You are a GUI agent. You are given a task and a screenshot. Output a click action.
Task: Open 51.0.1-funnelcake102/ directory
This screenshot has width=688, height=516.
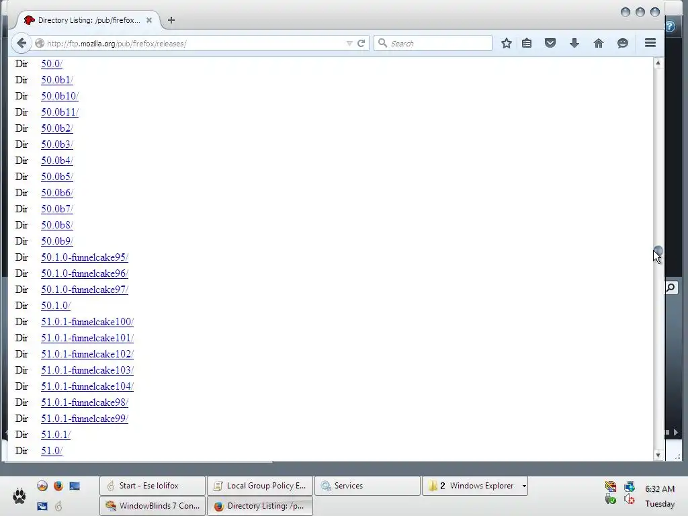coord(87,354)
